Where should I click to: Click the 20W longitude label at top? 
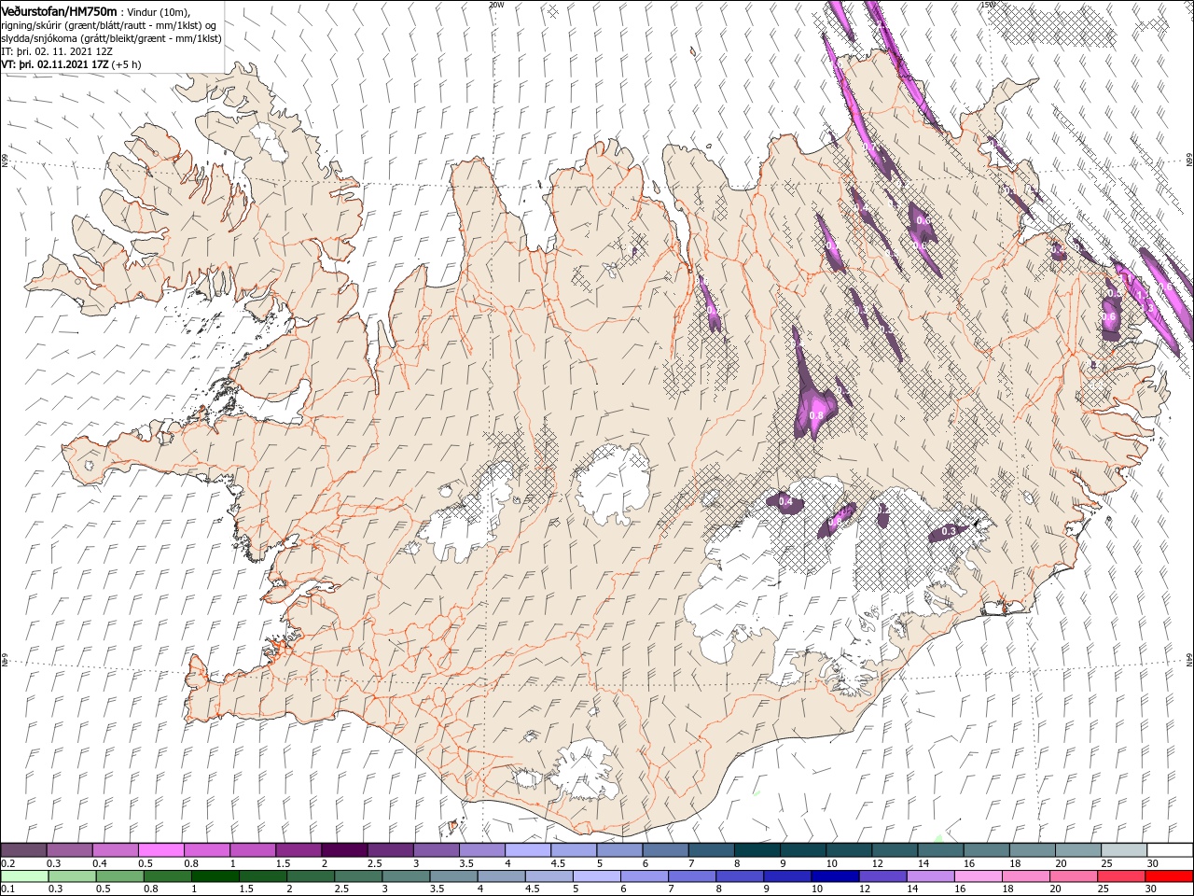pos(495,5)
